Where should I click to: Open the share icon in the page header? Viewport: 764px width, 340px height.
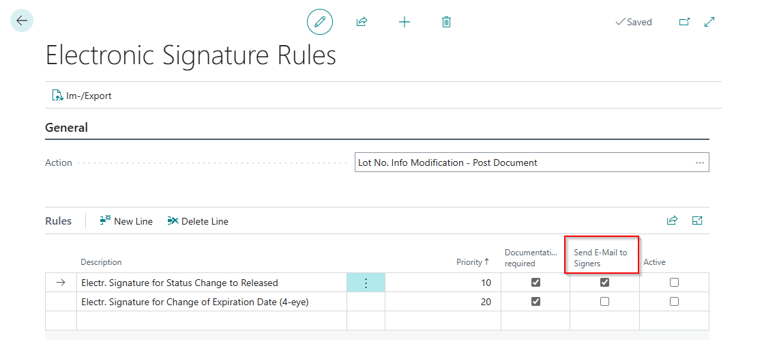click(362, 22)
